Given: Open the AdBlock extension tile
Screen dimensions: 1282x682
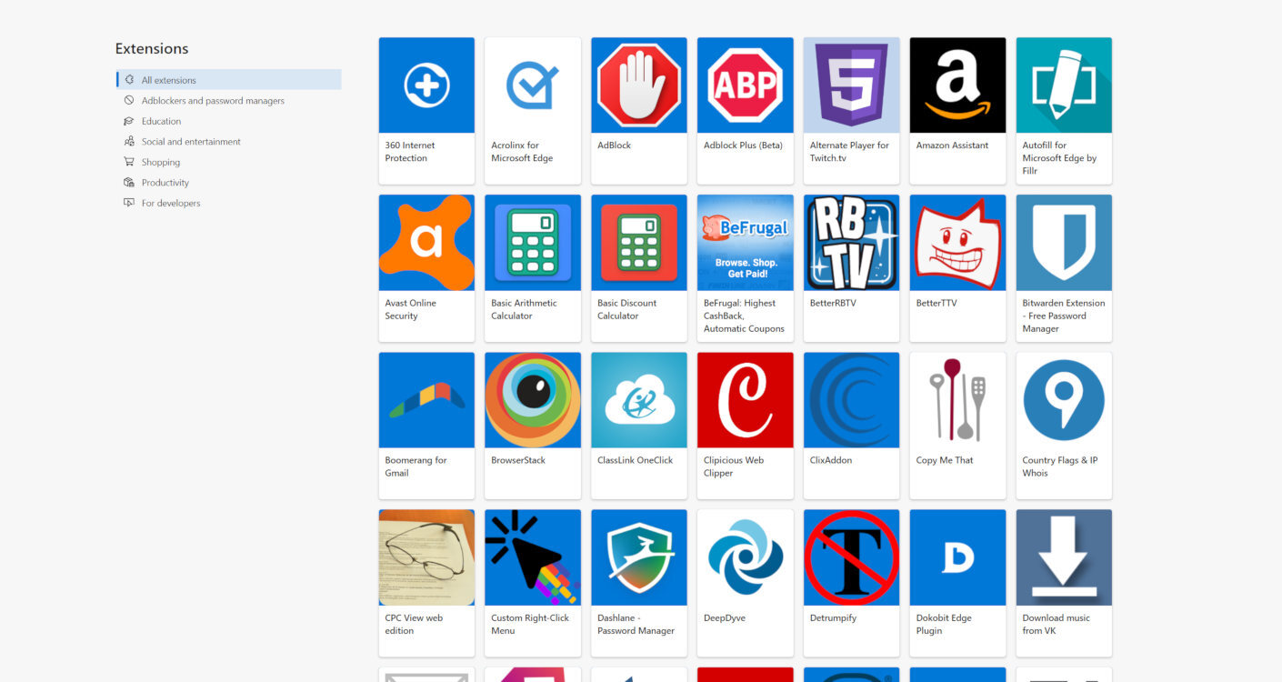Looking at the screenshot, I should (639, 110).
